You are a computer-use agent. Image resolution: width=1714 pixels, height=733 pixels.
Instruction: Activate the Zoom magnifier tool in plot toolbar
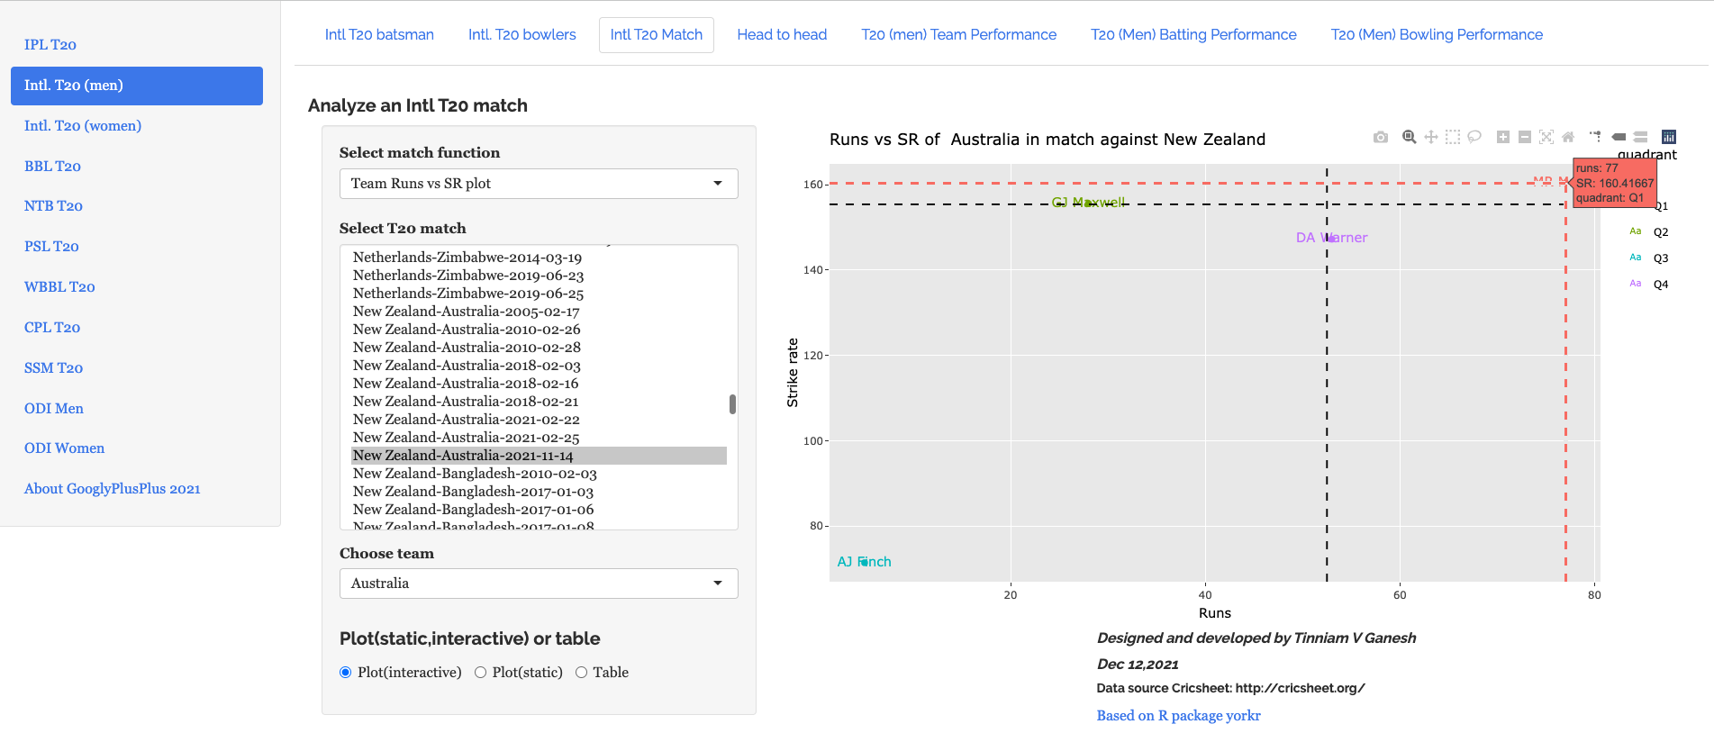(1409, 137)
